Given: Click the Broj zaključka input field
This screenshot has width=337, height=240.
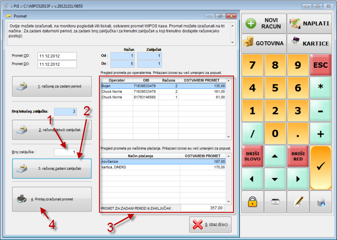Looking at the screenshot, I should [x=65, y=152].
